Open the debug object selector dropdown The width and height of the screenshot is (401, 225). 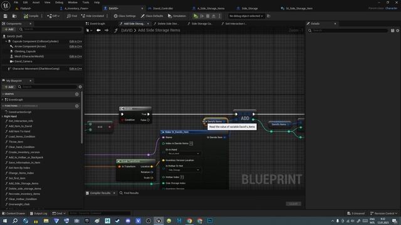point(246,16)
